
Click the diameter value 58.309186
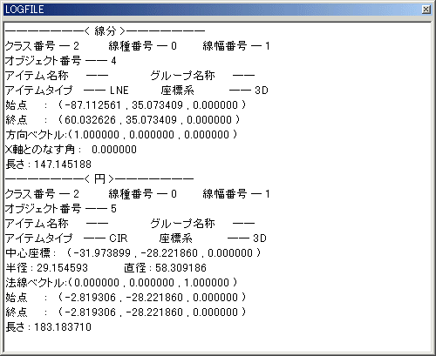(x=181, y=268)
